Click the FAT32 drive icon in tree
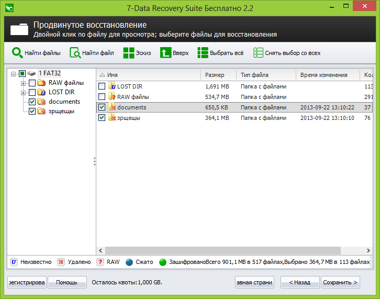The height and width of the screenshot is (299, 380). (x=32, y=73)
